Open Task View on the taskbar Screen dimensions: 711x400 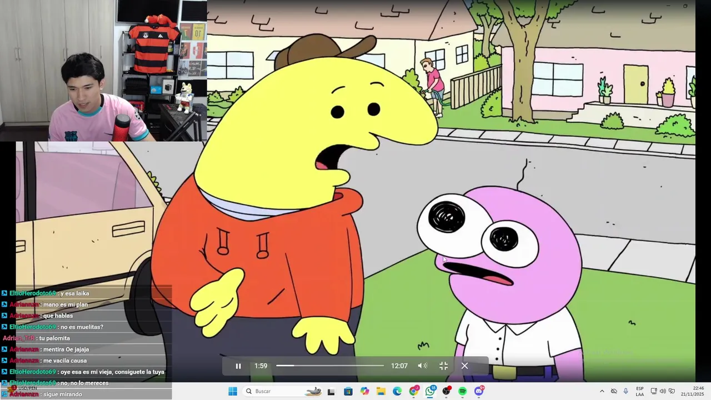[x=331, y=392]
